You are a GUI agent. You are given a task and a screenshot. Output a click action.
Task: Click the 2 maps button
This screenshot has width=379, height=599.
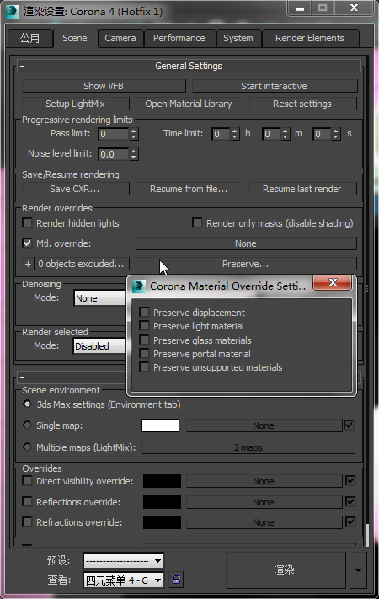pyautogui.click(x=248, y=447)
